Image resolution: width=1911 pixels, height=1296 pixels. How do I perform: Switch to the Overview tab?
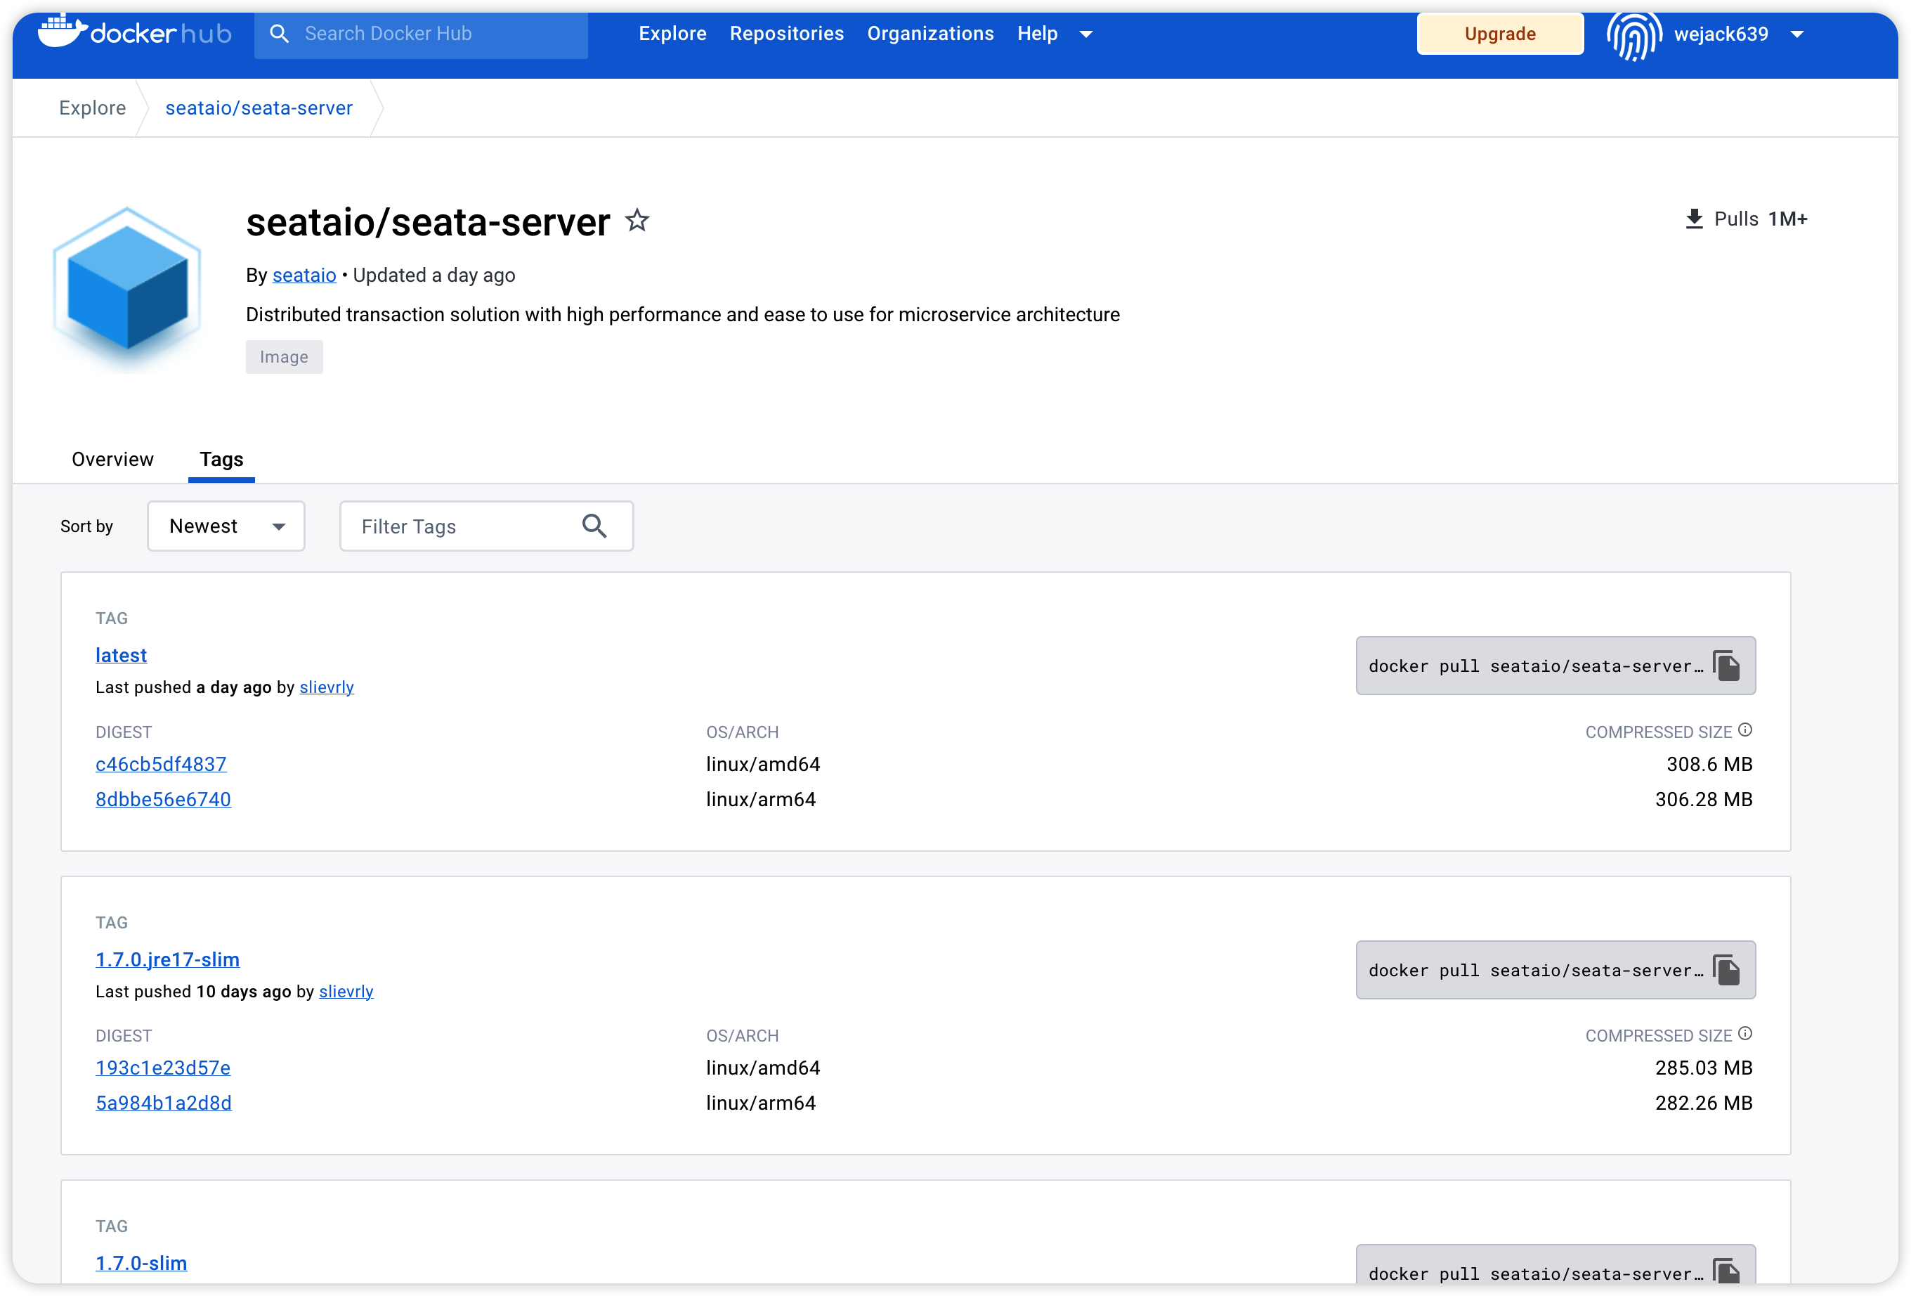tap(112, 459)
